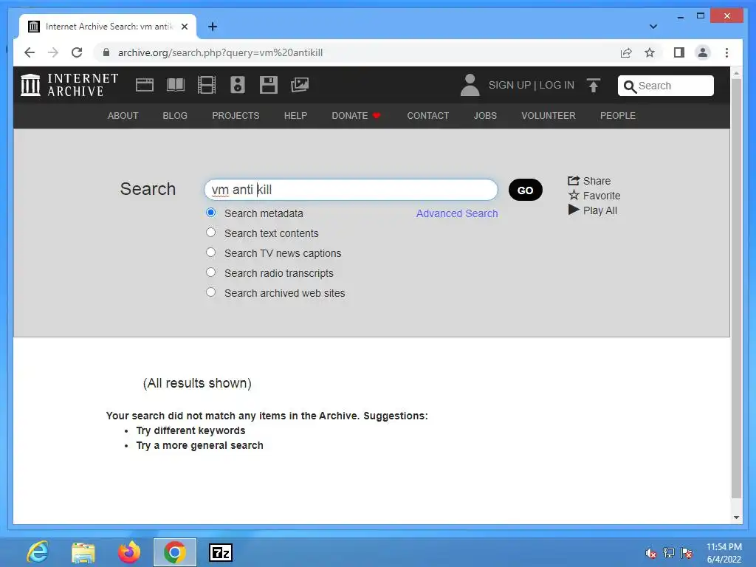This screenshot has height=567, width=756.
Task: Open the PEOPLE menu item
Action: tap(618, 116)
